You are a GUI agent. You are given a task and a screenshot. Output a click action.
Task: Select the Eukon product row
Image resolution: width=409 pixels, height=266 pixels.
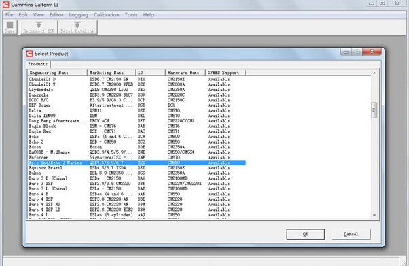point(137,173)
